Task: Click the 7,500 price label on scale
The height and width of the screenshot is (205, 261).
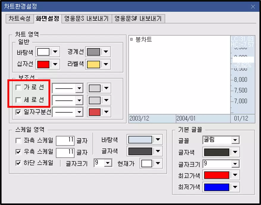Action: point(240,90)
